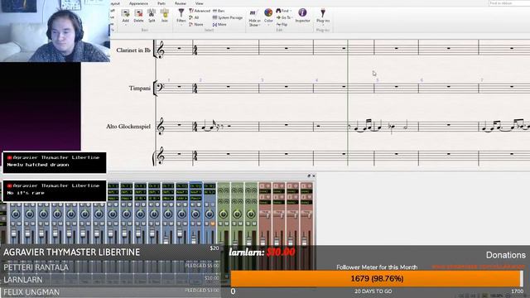The image size is (530, 298).
Task: Click the Go To arrow icon
Action: [278, 17]
